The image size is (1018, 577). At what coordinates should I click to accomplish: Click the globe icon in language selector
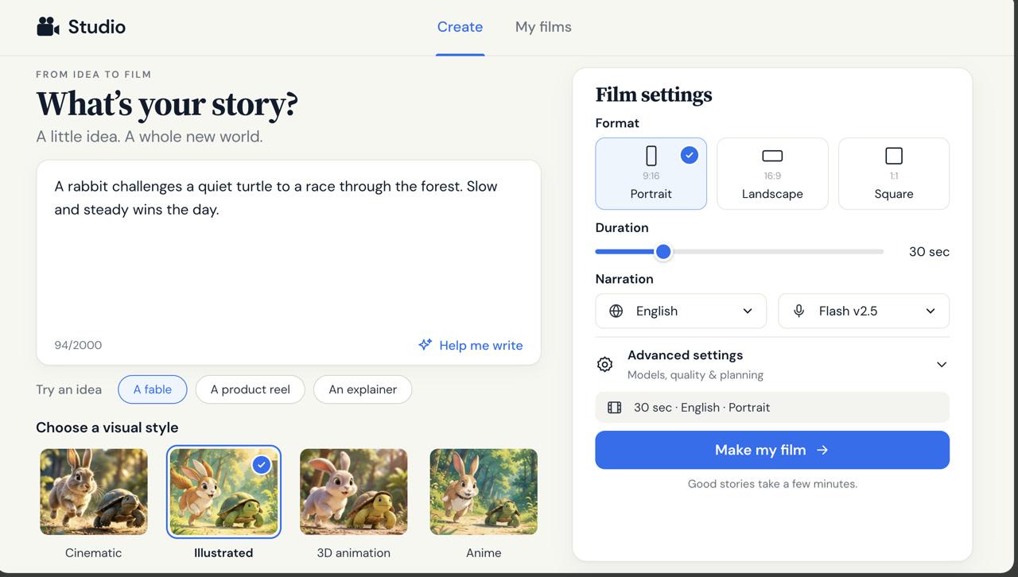click(x=616, y=311)
